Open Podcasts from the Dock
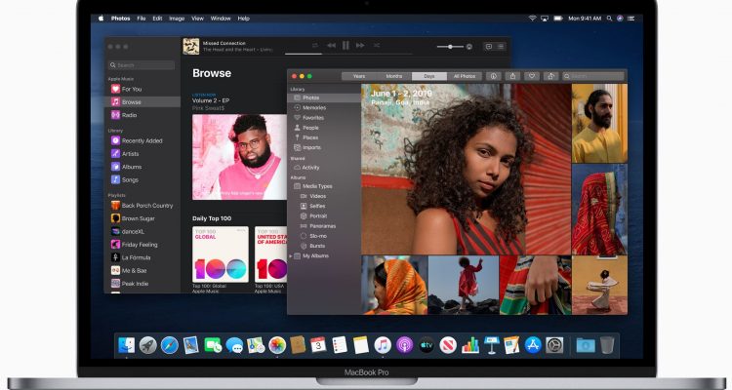 405,345
